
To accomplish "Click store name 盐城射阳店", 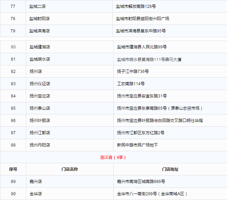I will [x=39, y=18].
